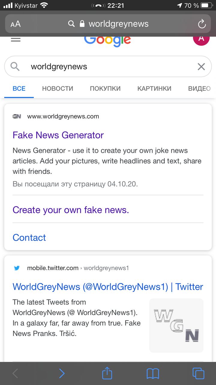Clear search query with the X icon
This screenshot has width=216, height=385.
pos(201,66)
